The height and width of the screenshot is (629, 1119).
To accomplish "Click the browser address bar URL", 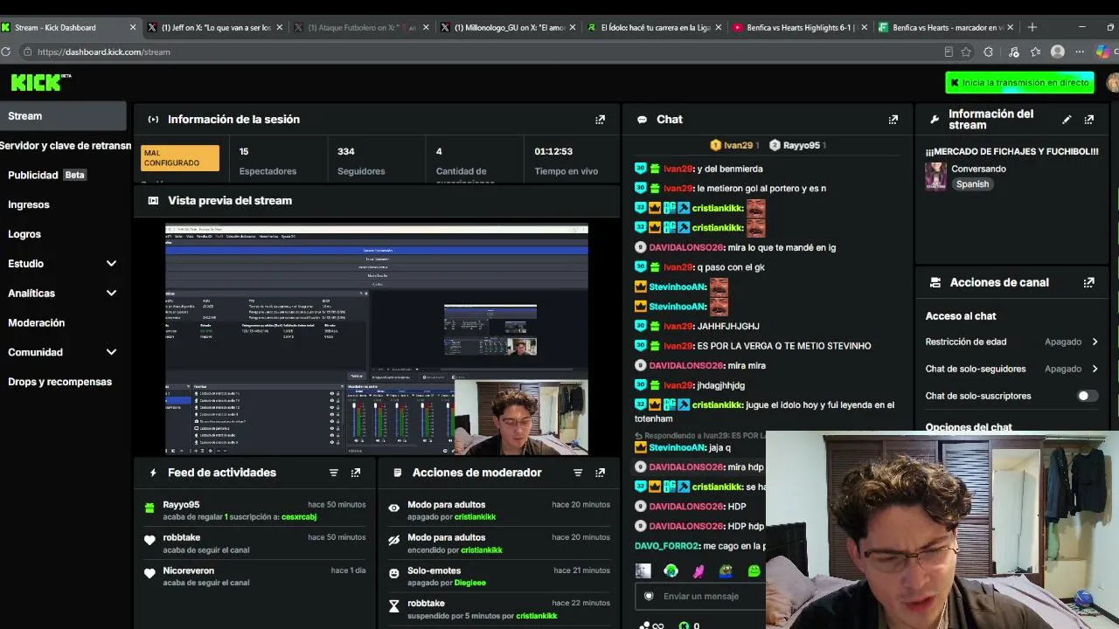I will pyautogui.click(x=104, y=52).
